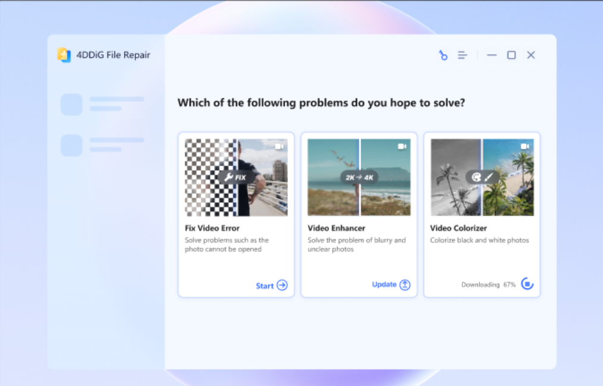Select the first sidebar placeholder item
603x386 pixels.
pyautogui.click(x=102, y=104)
